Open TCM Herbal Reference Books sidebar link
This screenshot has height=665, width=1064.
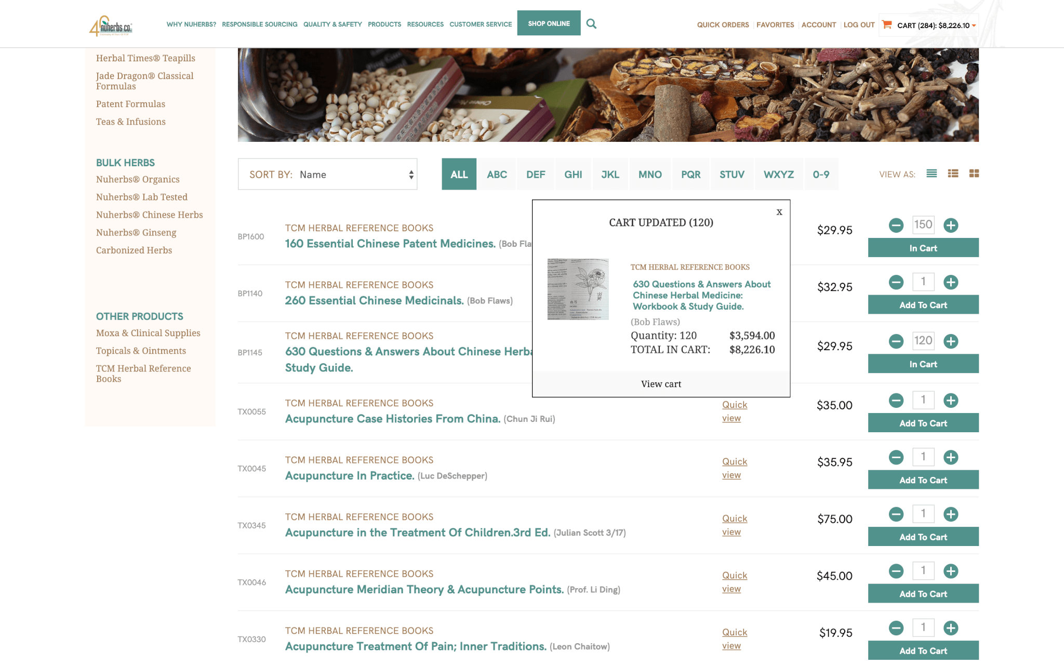tap(143, 374)
